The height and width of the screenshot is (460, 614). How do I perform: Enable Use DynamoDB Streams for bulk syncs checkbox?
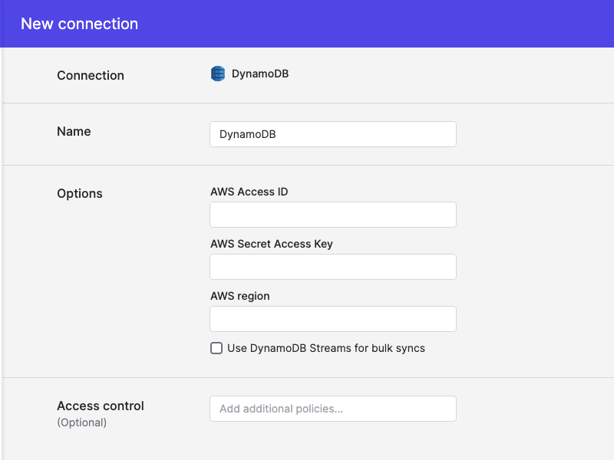tap(216, 348)
